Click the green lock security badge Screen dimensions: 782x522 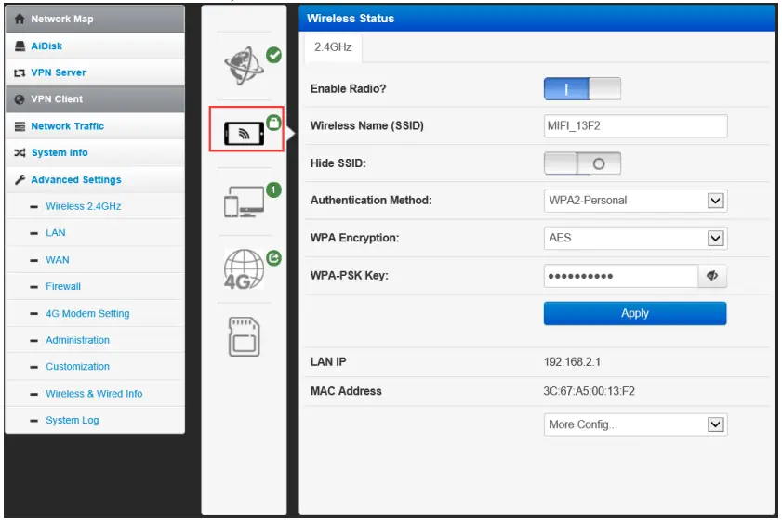click(273, 123)
